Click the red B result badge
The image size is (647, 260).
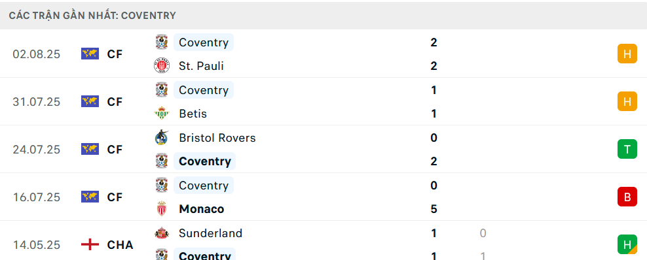[x=627, y=197]
